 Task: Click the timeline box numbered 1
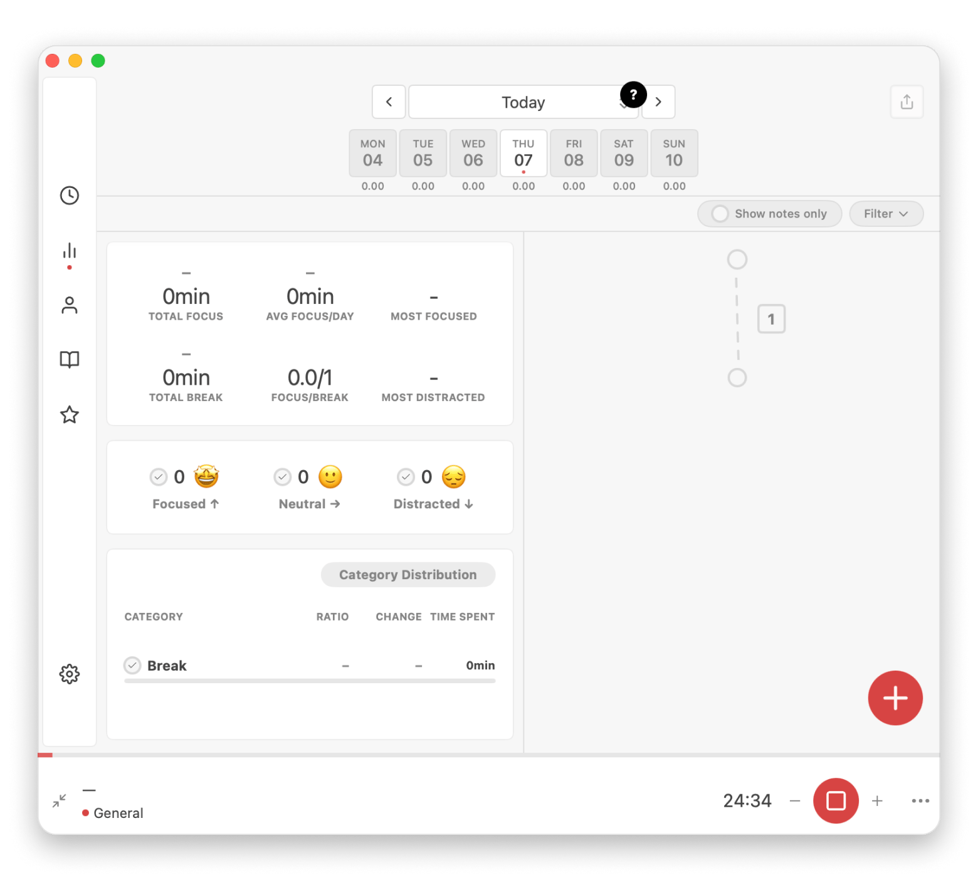click(771, 319)
